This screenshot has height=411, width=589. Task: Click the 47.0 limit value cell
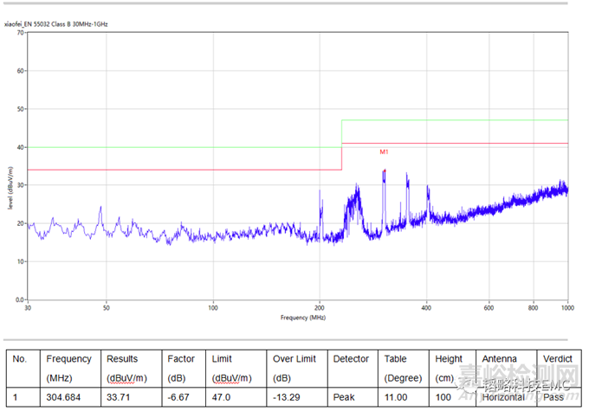pyautogui.click(x=221, y=396)
